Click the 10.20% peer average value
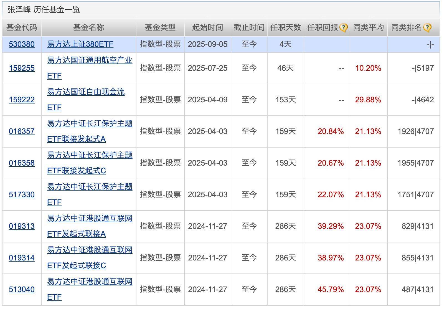This screenshot has height=309, width=442. pos(368,68)
